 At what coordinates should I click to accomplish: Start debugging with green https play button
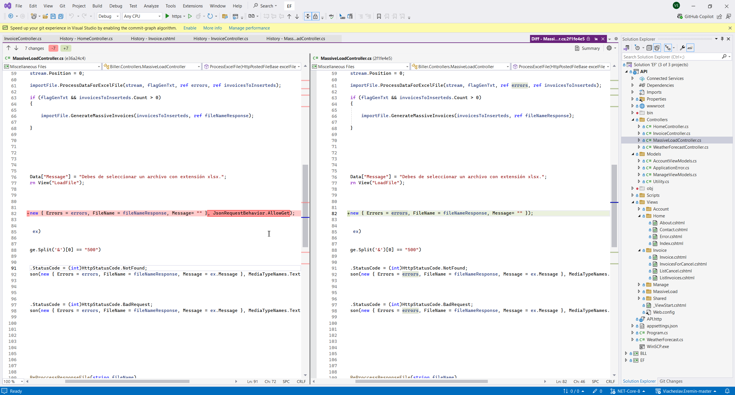pos(167,16)
